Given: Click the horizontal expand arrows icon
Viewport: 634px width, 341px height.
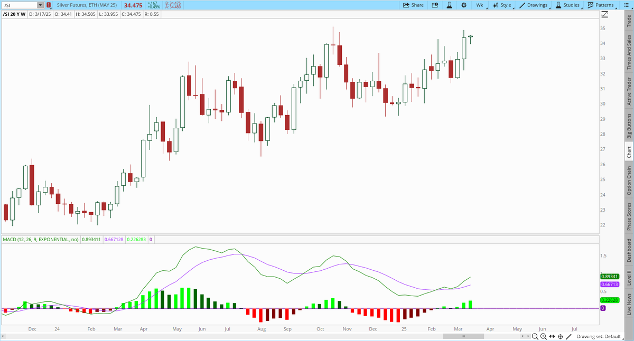Looking at the screenshot, I should (552, 336).
